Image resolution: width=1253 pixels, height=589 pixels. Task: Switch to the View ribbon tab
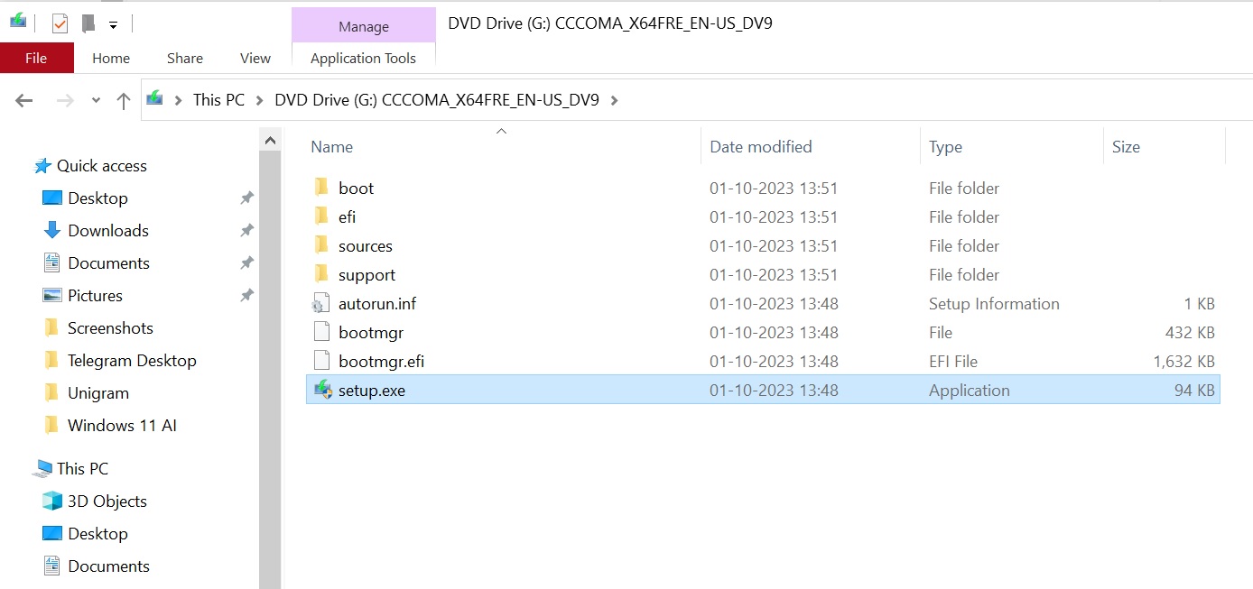(255, 58)
